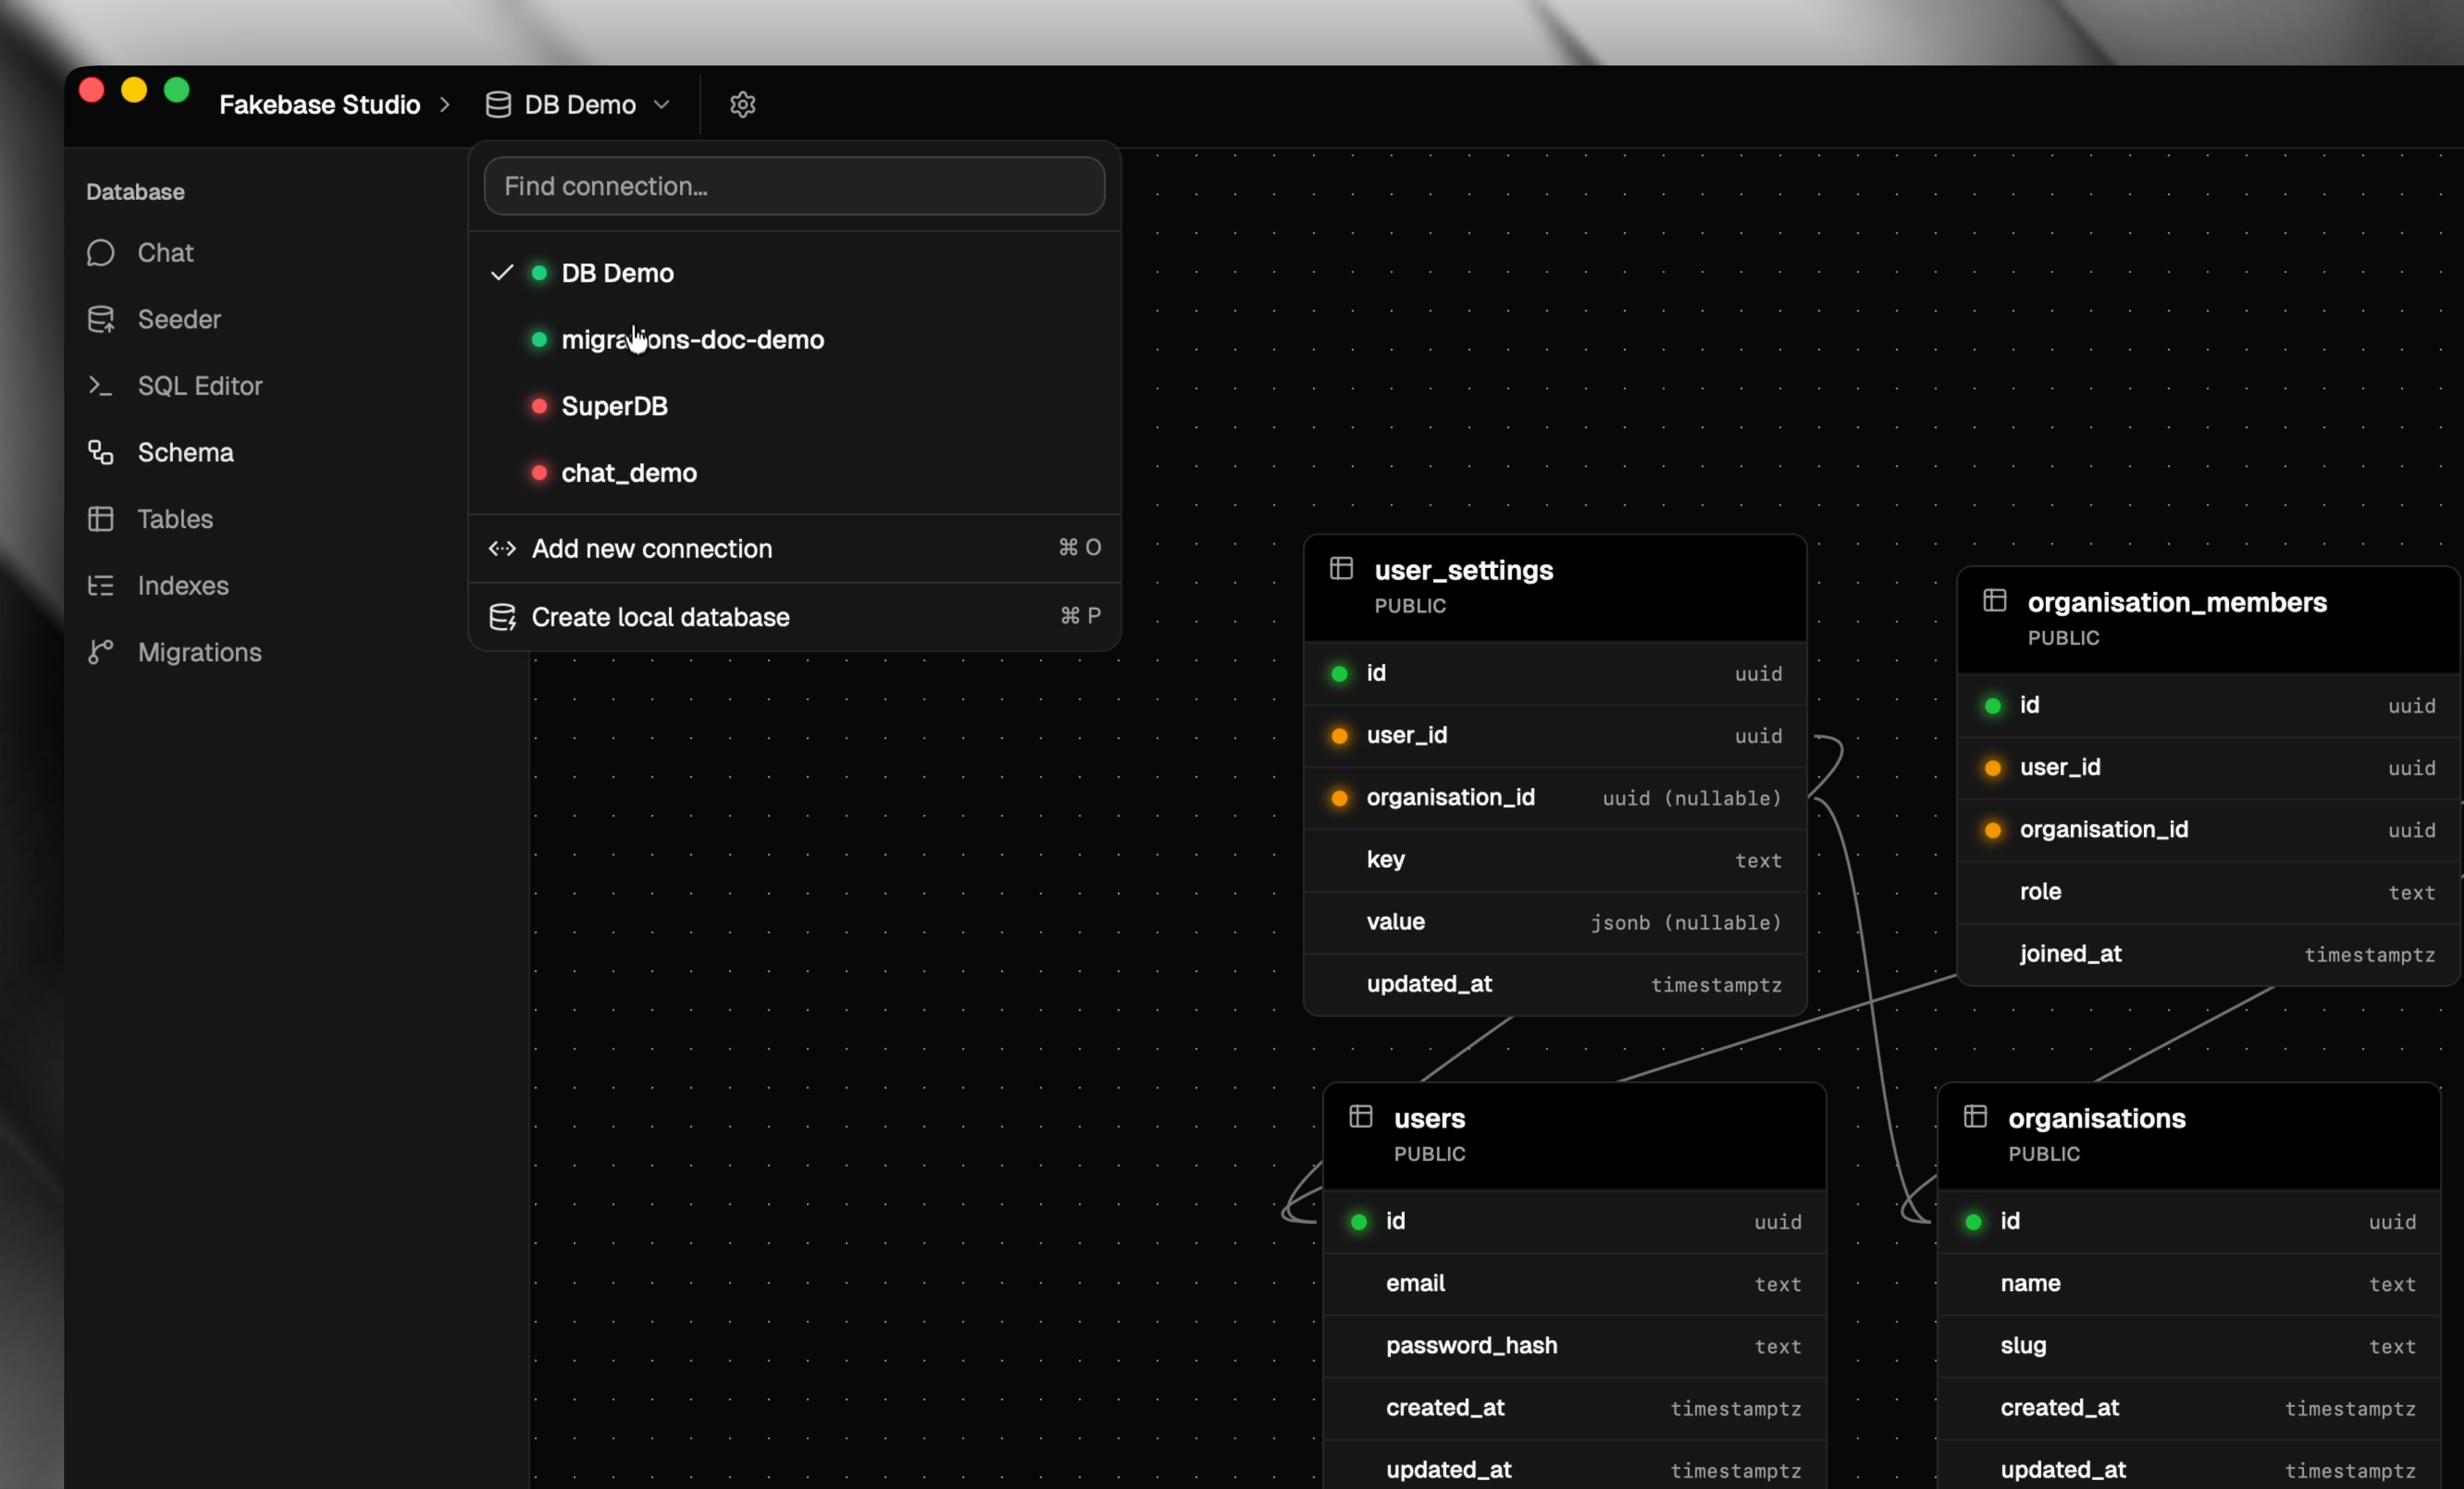Image resolution: width=2464 pixels, height=1489 pixels.
Task: Open the settings gear icon
Action: pos(742,104)
